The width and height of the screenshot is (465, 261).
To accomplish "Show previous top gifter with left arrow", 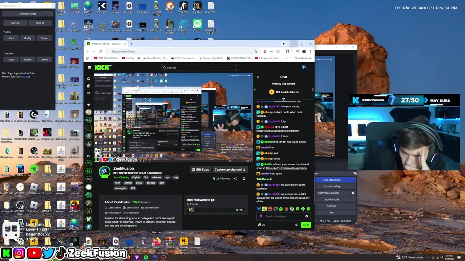I will coord(255,89).
